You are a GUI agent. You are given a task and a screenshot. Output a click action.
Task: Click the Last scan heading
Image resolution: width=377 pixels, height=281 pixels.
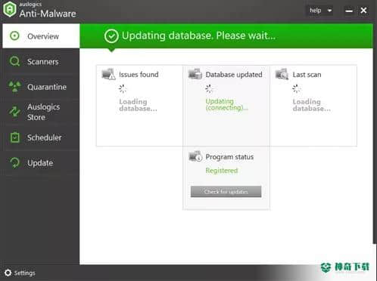307,75
